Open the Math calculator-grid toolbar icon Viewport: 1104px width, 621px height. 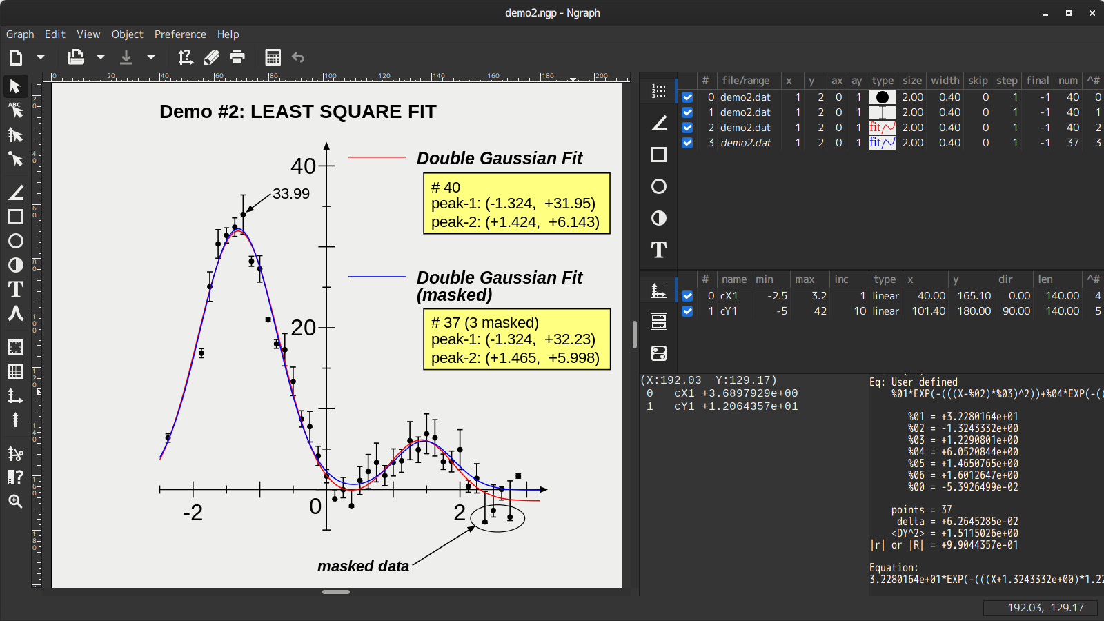(x=273, y=57)
